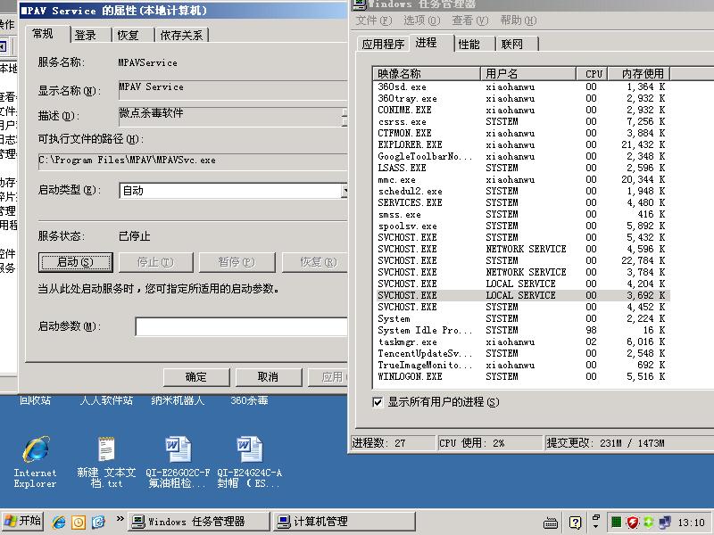The height and width of the screenshot is (535, 714).
Task: Open the 查看 menu in Task Manager
Action: pos(470,21)
